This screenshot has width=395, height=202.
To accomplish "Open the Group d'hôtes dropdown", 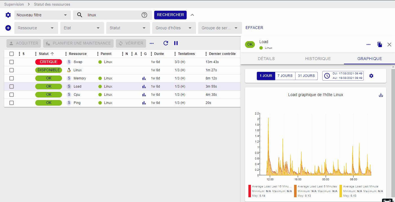I will tap(174, 28).
